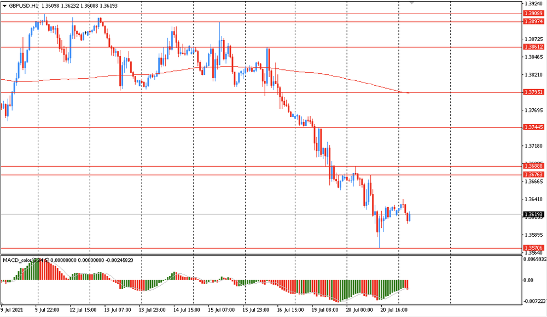The width and height of the screenshot is (547, 317).
Task: Click the 1.36410 price scale value
Action: [534, 199]
